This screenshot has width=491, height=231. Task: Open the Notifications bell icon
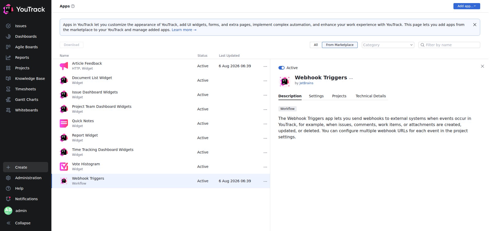(x=8, y=199)
